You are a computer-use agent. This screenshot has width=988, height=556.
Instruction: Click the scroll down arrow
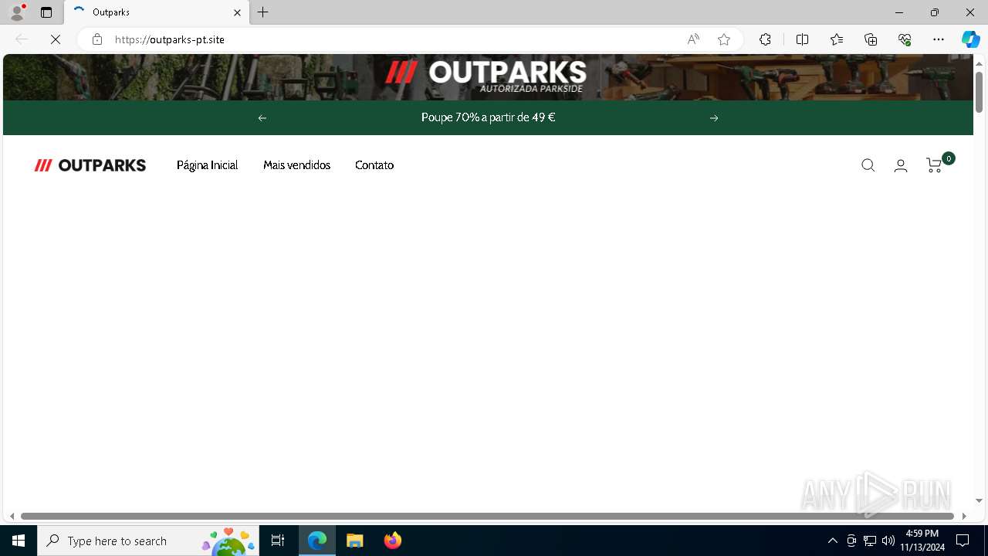tap(979, 500)
